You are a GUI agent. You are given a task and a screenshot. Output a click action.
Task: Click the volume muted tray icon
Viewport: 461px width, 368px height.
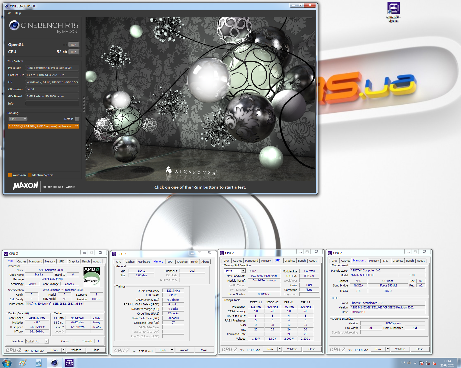point(434,363)
